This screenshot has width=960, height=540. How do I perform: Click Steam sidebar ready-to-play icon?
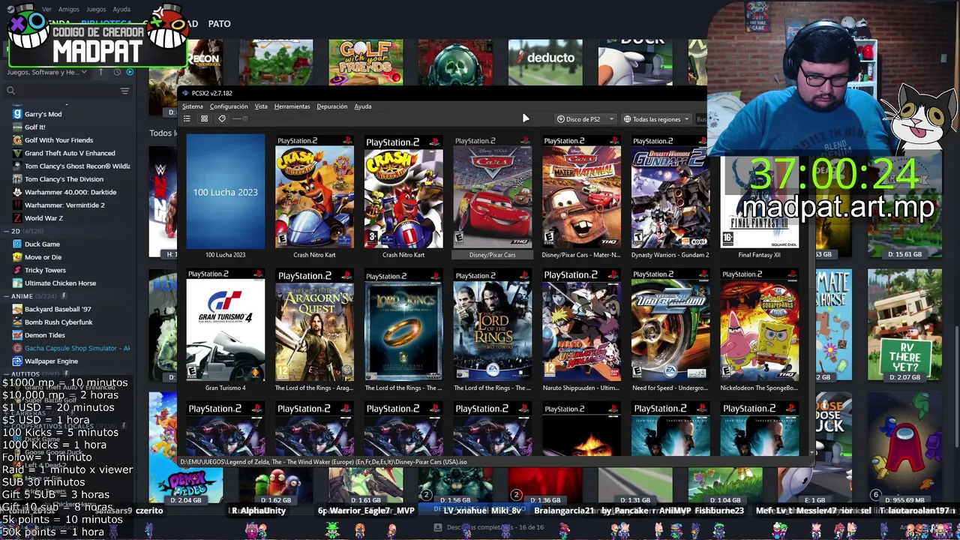tap(130, 72)
